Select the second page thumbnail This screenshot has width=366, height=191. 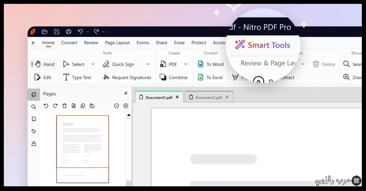pyautogui.click(x=82, y=175)
